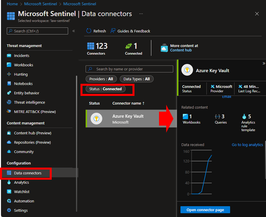The height and width of the screenshot is (217, 266).
Task: Open Threat intelligence icon
Action: pos(9,102)
